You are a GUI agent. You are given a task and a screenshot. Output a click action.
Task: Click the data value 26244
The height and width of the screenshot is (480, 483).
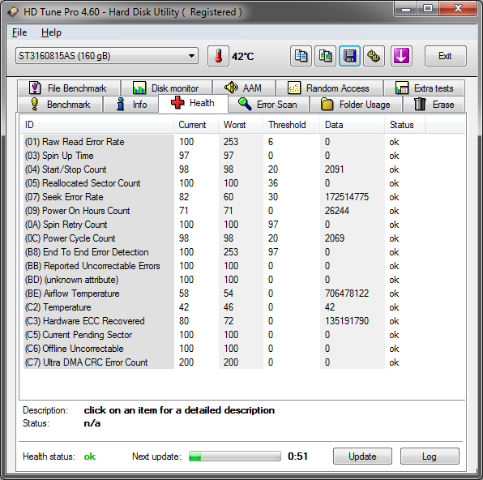(x=337, y=211)
